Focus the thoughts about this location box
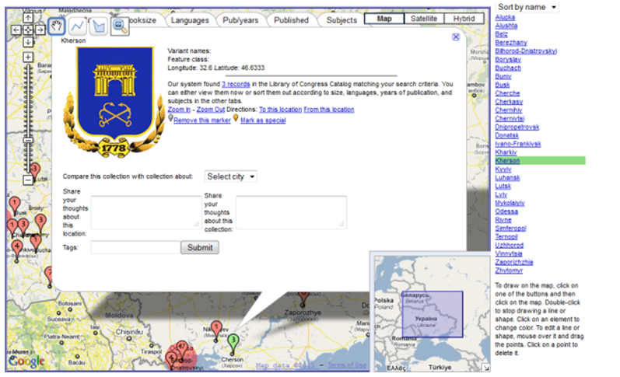This screenshot has height=377, width=620. click(x=146, y=212)
